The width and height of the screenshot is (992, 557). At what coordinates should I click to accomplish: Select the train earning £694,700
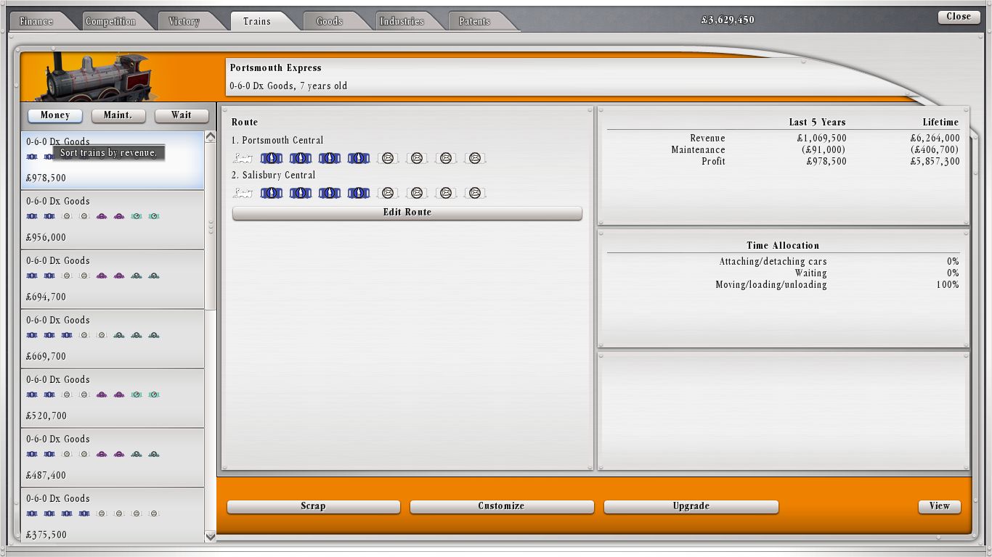[113, 279]
